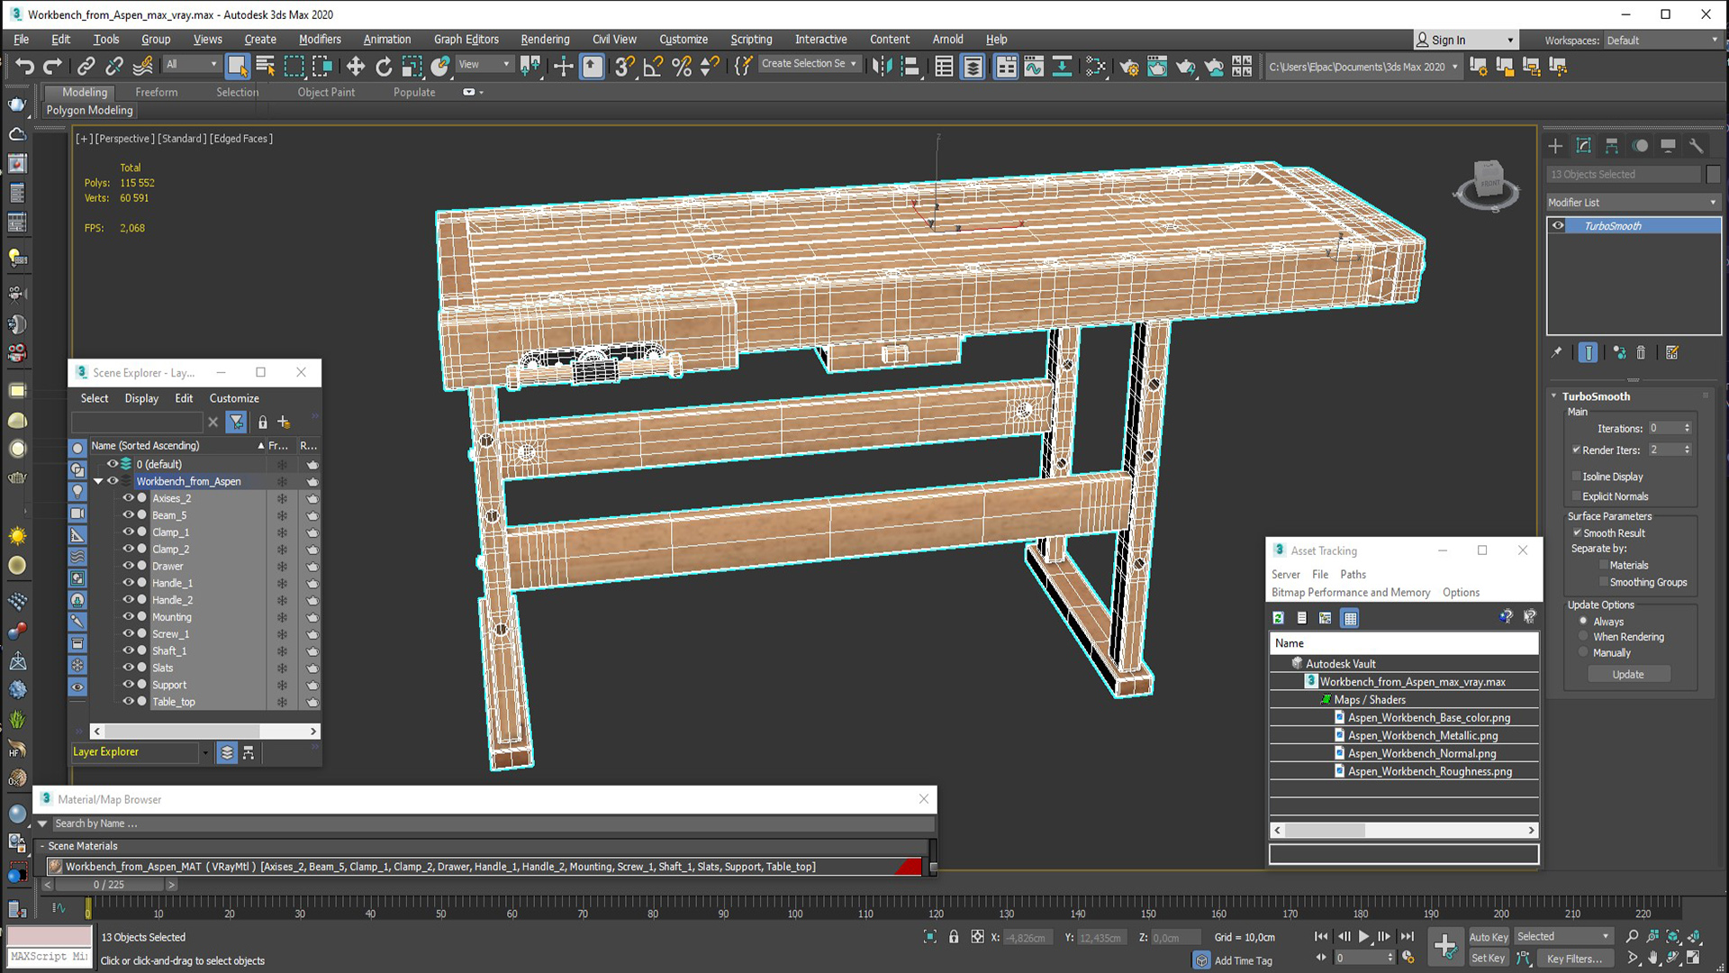
Task: Click the Mirror tool icon
Action: click(x=882, y=66)
